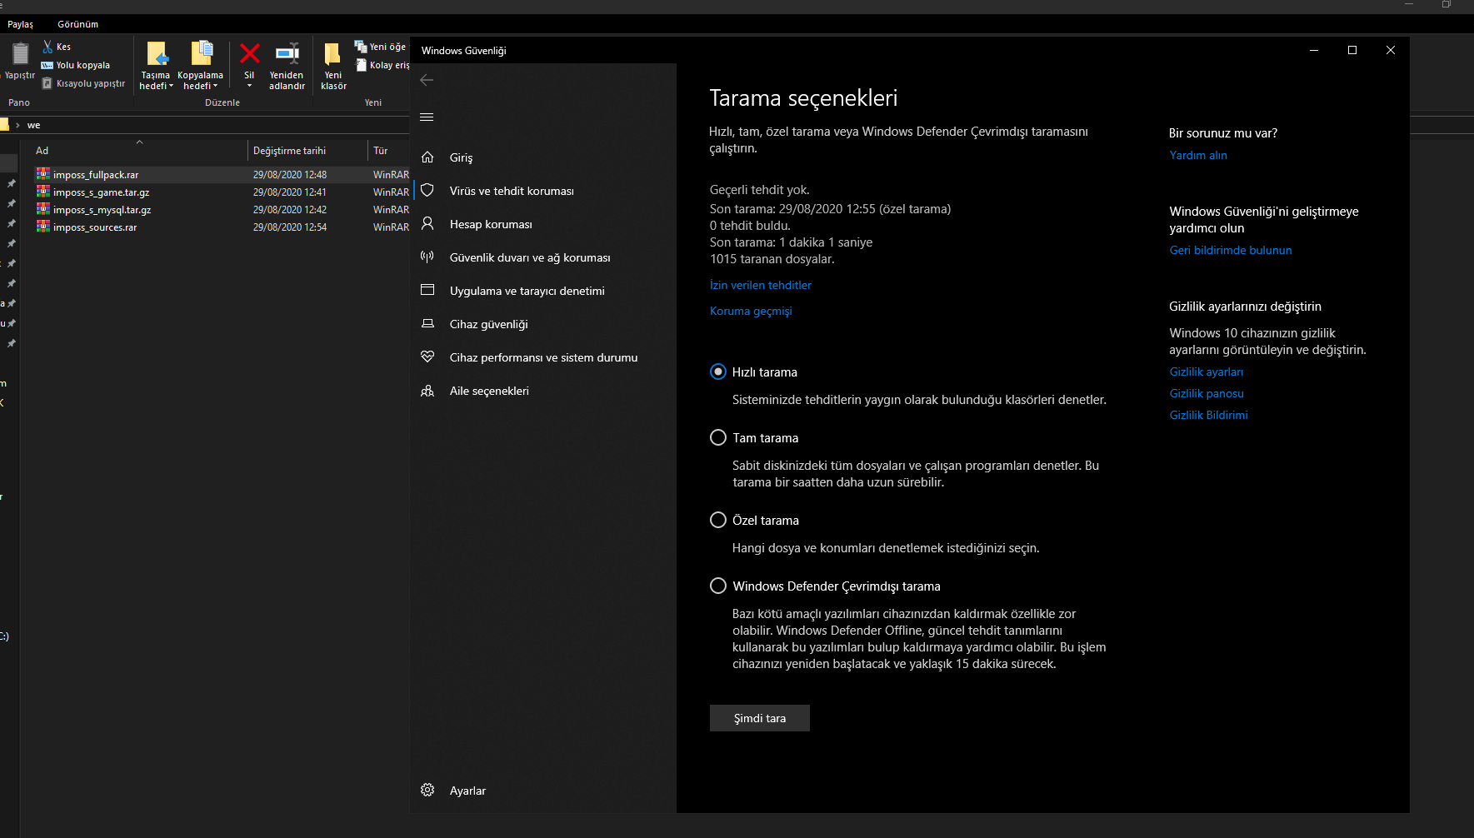Click the red Sil delete icon
This screenshot has width=1474, height=838.
(249, 54)
